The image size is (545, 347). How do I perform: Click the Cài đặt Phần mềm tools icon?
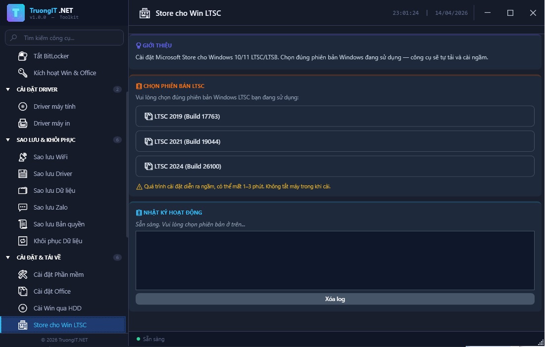23,274
